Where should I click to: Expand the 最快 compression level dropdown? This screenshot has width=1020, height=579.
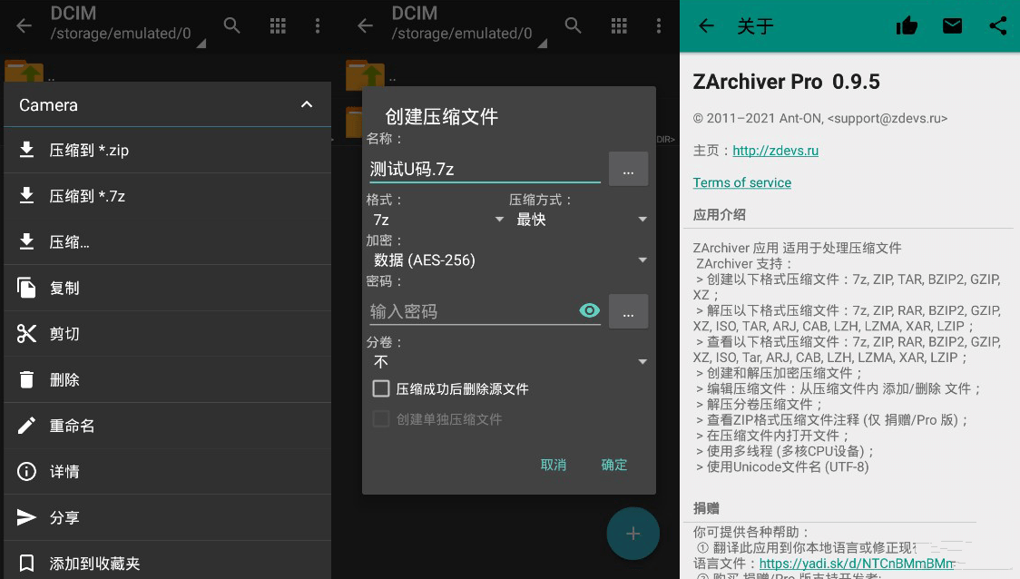pyautogui.click(x=581, y=220)
